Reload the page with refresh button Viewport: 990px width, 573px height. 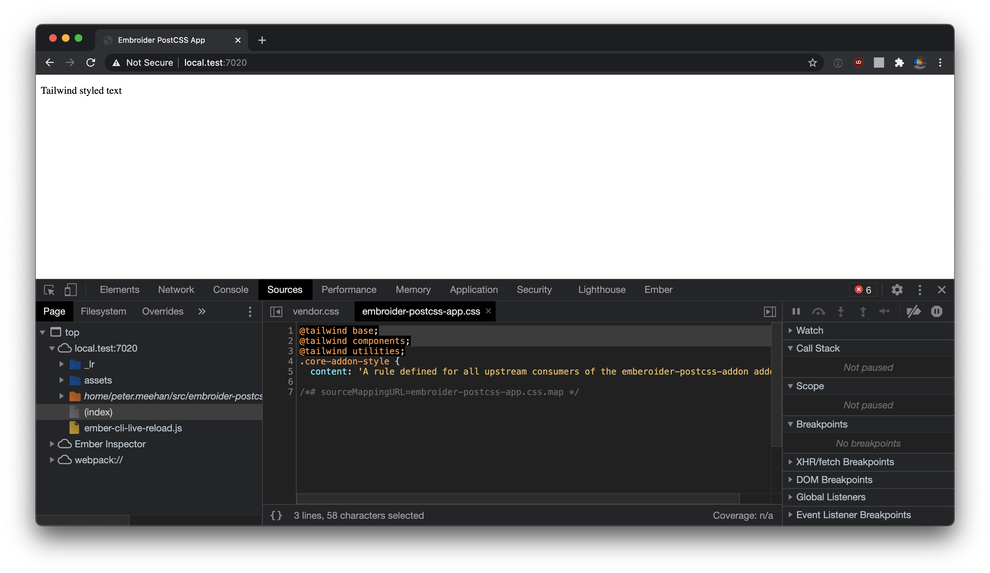91,63
